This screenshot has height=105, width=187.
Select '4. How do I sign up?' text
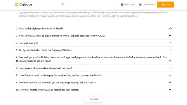coord(27,43)
